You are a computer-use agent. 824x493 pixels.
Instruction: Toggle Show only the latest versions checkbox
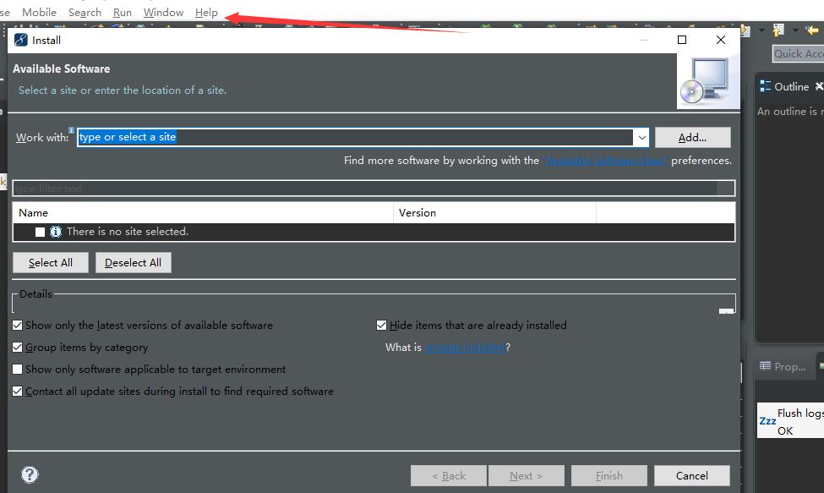pyautogui.click(x=18, y=326)
